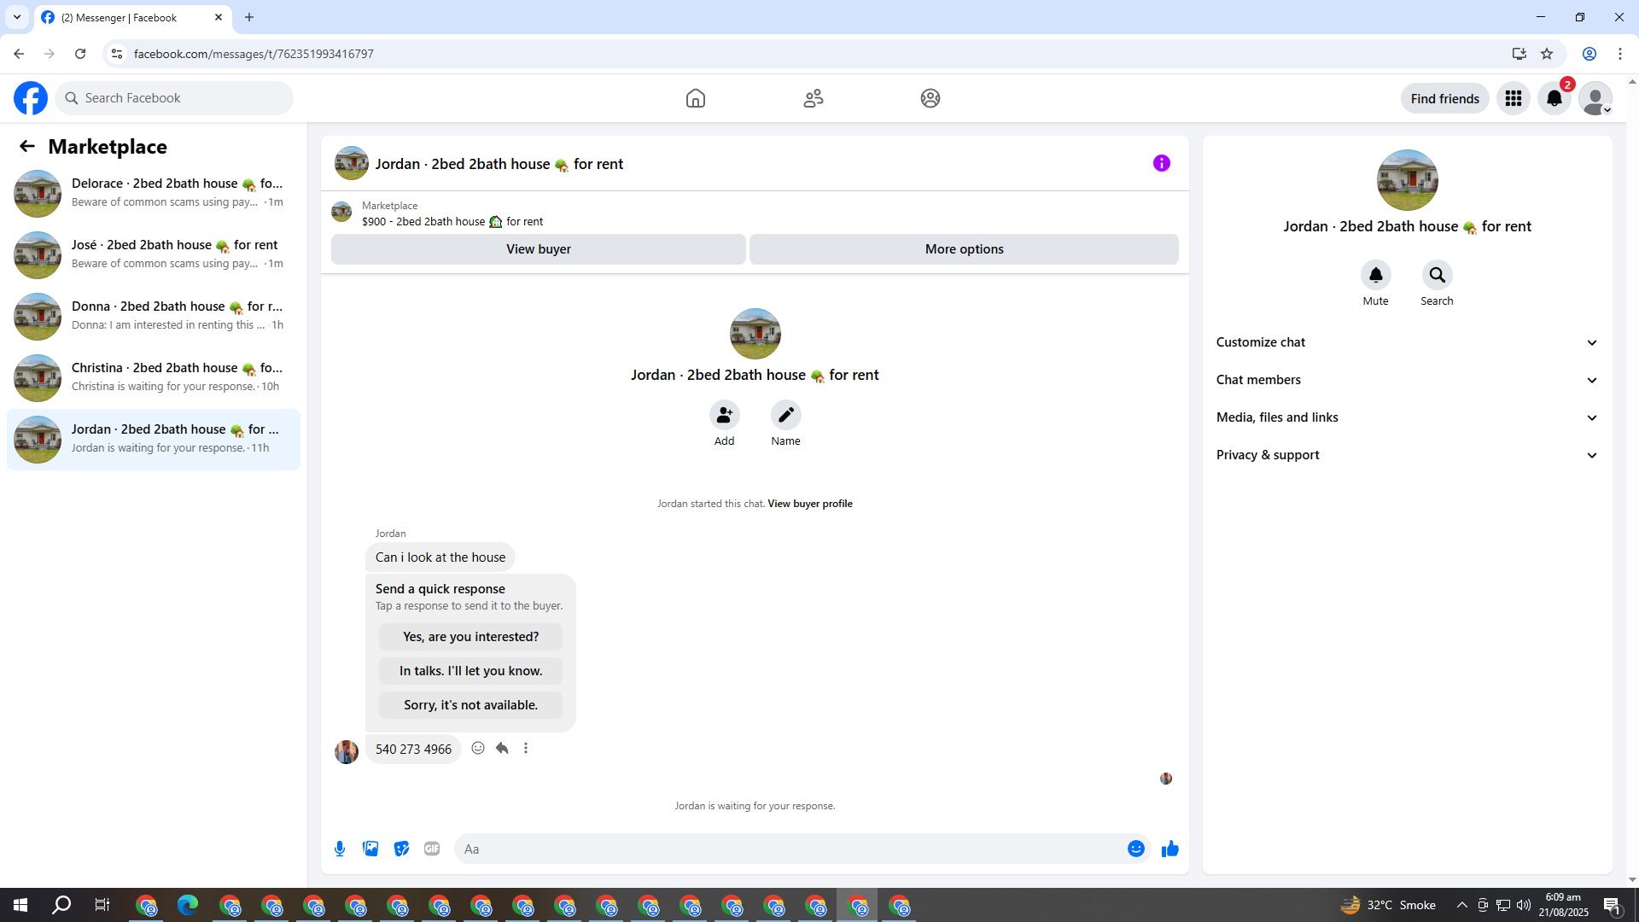
Task: Open the Facebook Home tab
Action: click(695, 98)
